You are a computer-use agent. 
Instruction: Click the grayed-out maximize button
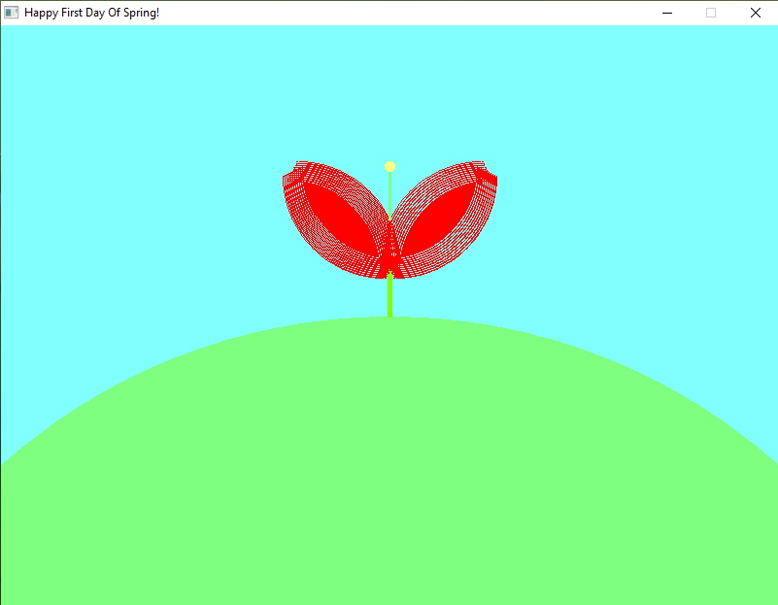click(x=711, y=13)
